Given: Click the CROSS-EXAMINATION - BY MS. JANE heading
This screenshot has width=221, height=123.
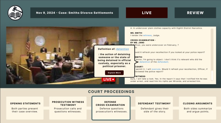Looking at the screenshot, I should click(x=143, y=41).
